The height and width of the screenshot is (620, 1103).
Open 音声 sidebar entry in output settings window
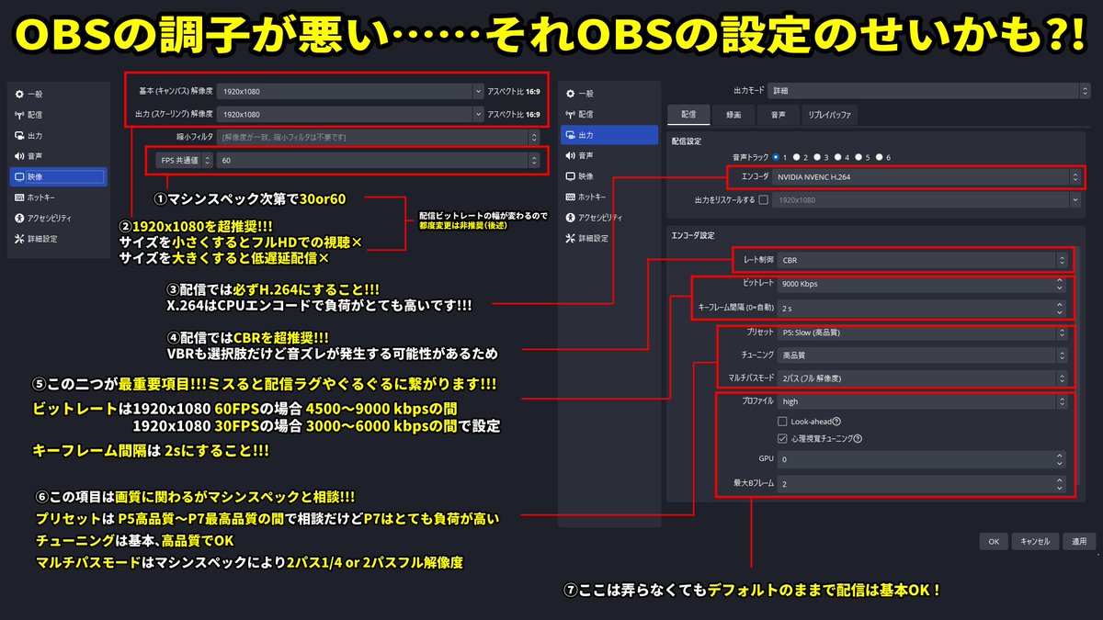coord(608,155)
